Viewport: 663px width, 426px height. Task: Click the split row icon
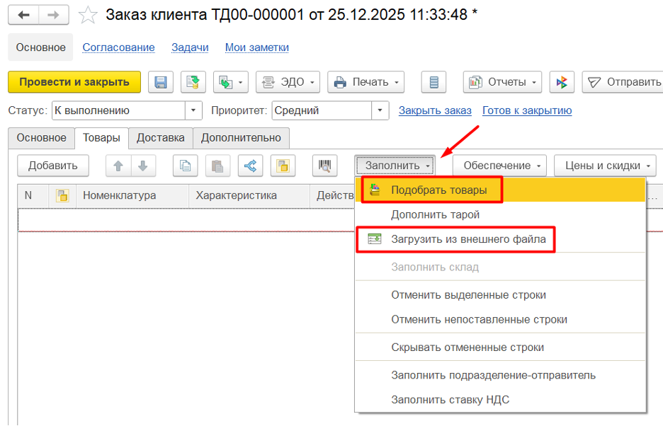pos(250,166)
